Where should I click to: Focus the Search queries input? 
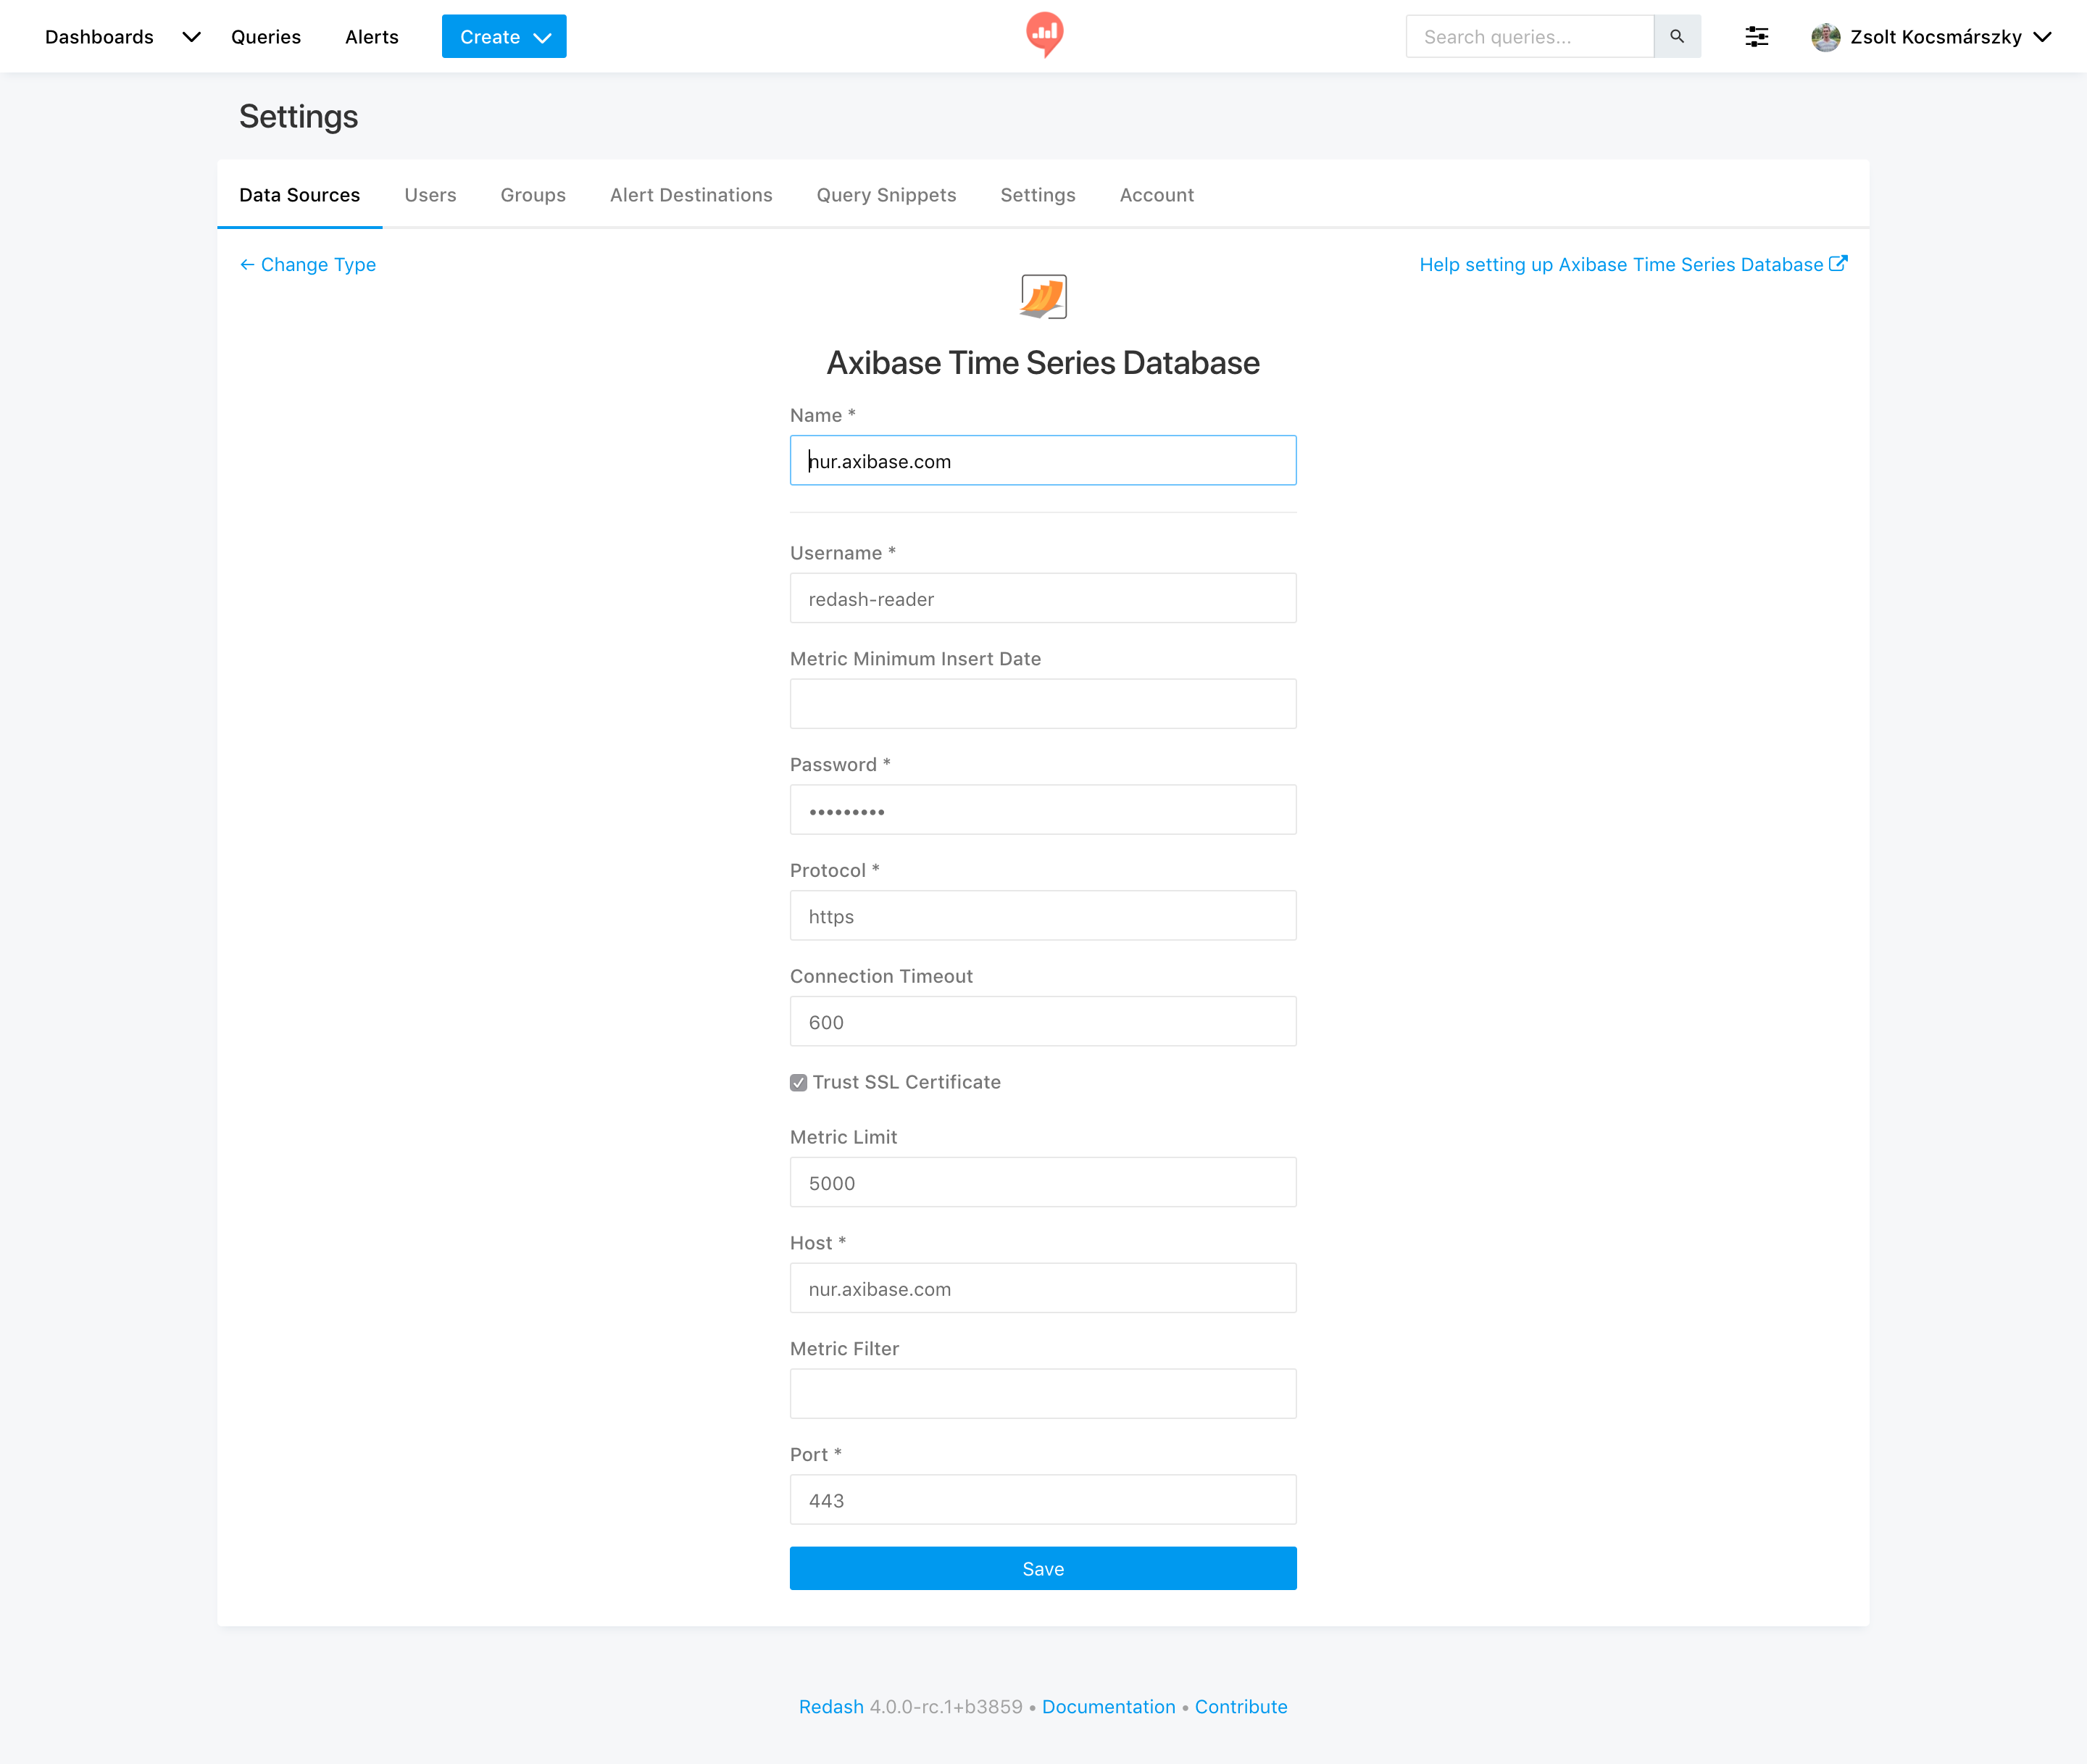click(x=1529, y=37)
